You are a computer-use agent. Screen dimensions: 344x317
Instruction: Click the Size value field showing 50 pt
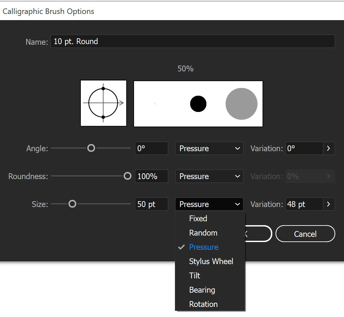tap(151, 204)
